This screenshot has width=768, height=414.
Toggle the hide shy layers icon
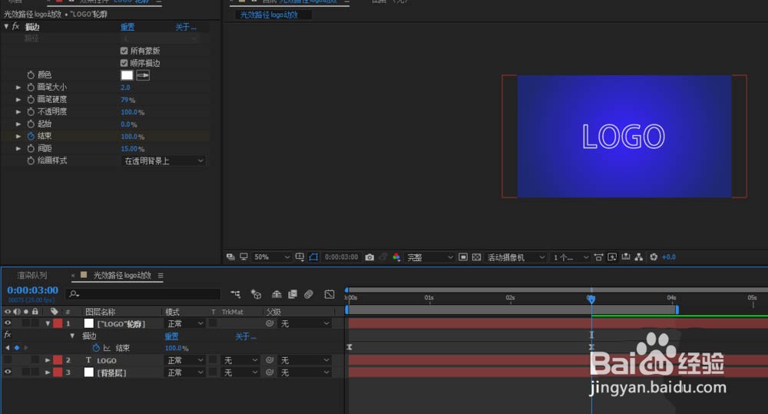pos(276,294)
